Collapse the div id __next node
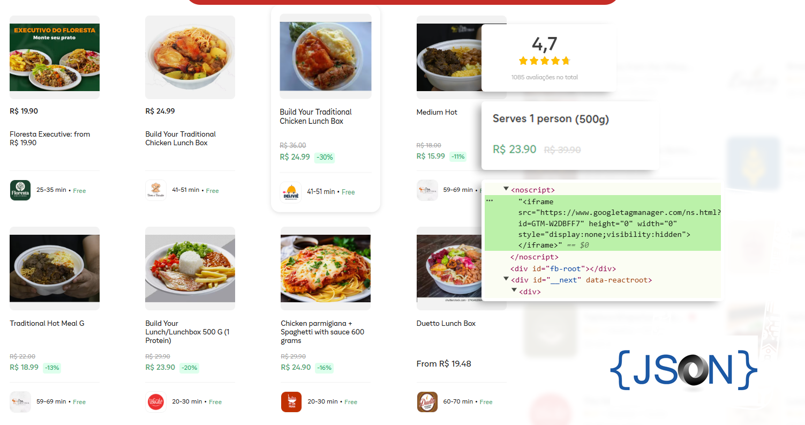Screen dimensions: 805x425 [506, 279]
